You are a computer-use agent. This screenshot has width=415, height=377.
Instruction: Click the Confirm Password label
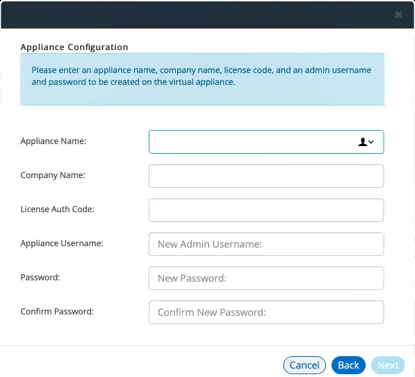(x=57, y=312)
